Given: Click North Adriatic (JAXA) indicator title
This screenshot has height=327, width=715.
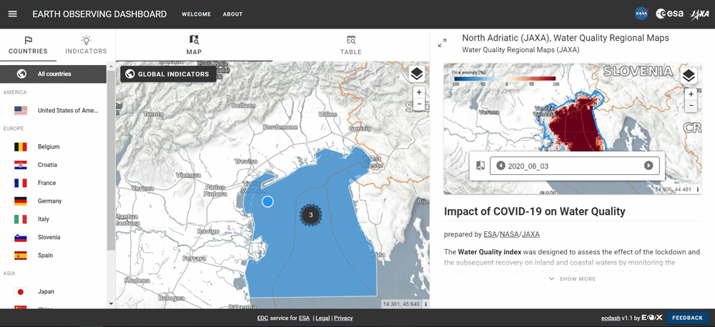Looking at the screenshot, I should click(566, 38).
